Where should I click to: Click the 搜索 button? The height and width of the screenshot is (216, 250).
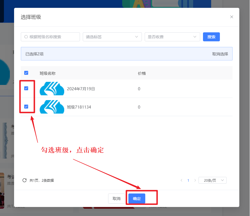click(211, 37)
